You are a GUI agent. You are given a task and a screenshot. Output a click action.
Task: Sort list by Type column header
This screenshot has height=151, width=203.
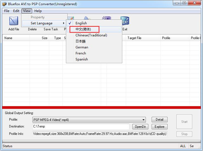(56, 38)
